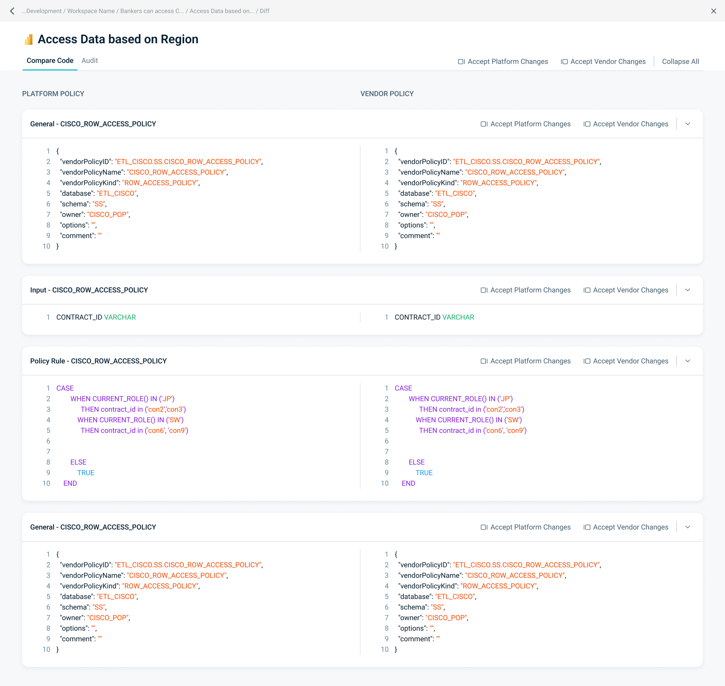Close the diff view with X

[x=713, y=11]
